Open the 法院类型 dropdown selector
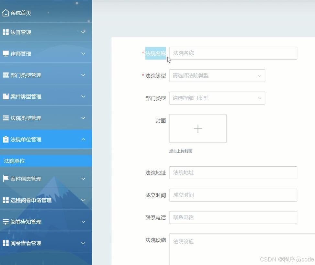 (217, 75)
